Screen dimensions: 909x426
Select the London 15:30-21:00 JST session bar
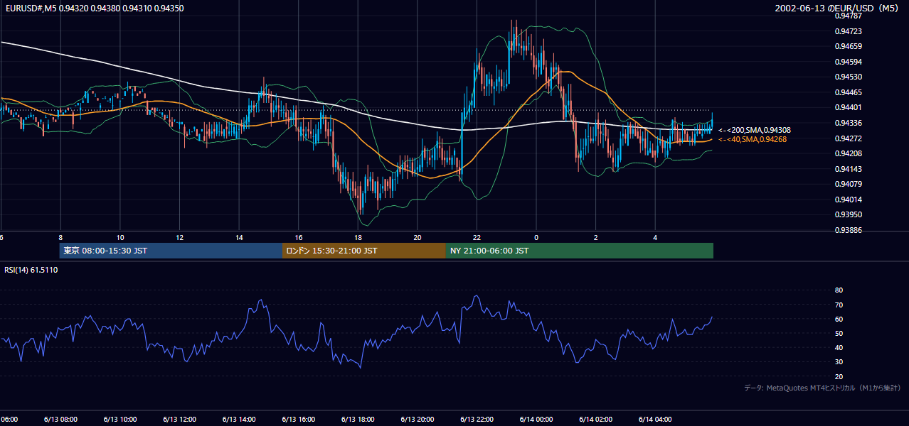point(364,251)
